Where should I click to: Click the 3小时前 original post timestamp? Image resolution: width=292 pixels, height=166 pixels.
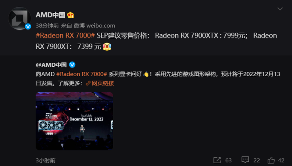point(46,160)
